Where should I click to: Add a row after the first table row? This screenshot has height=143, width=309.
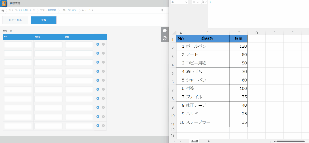tap(97, 44)
